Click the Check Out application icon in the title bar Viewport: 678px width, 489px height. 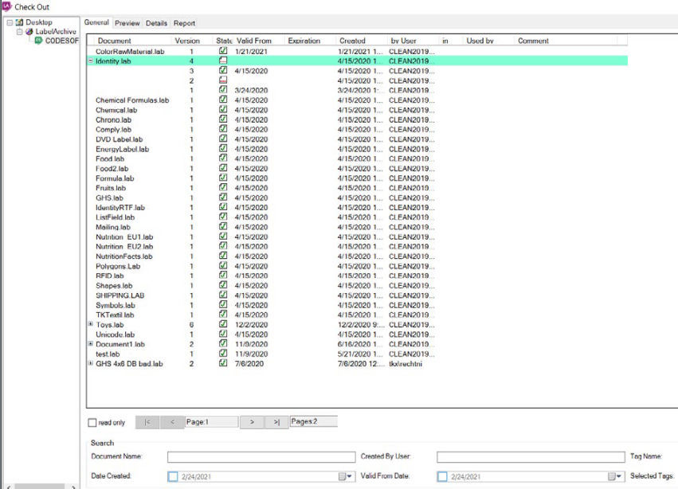(x=6, y=6)
